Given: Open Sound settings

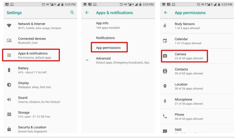Looking at the screenshot, I should [40, 100].
